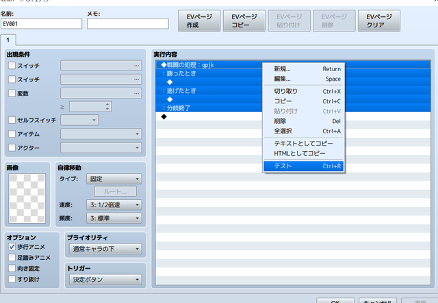Open the トリガー dropdown 決定ボタン
Image resolution: width=438 pixels, height=303 pixels.
[105, 279]
